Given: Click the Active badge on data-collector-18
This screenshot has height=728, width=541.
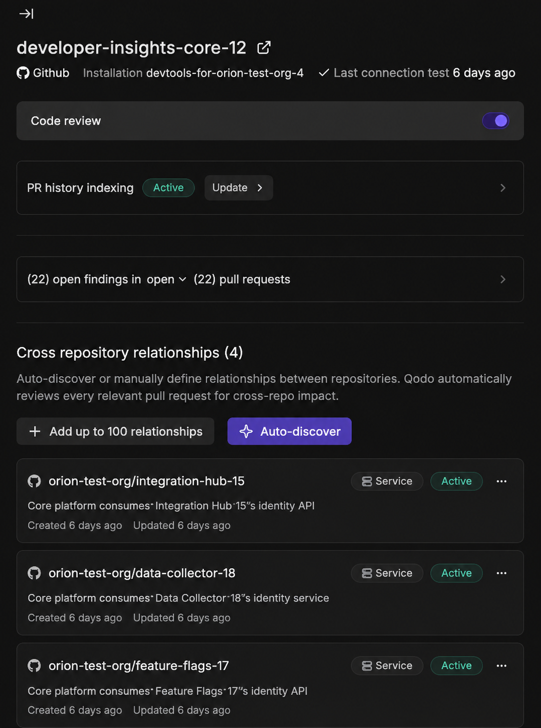Looking at the screenshot, I should [x=456, y=573].
